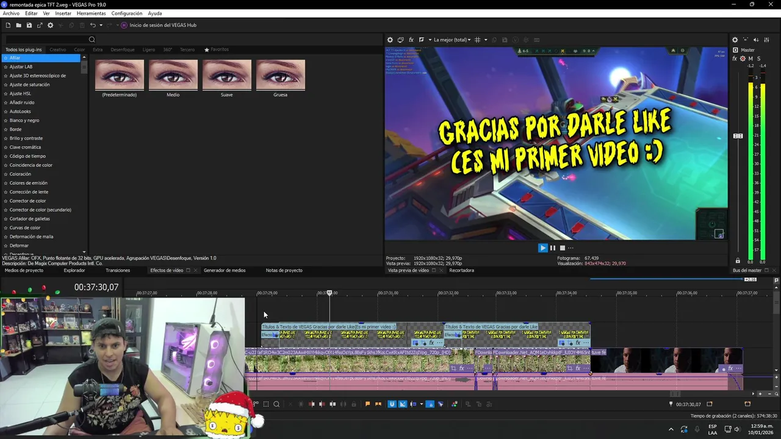The width and height of the screenshot is (781, 439).
Task: Open project properties gear in the main toolbar
Action: [51, 25]
